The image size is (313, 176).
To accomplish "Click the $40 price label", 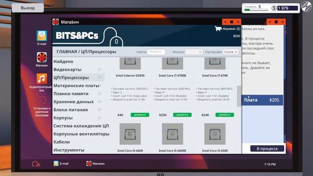I will click(120, 115).
